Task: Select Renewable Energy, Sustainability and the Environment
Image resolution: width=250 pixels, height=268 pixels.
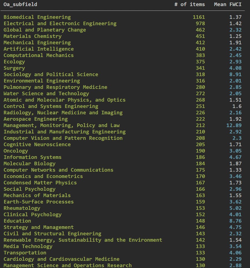Action: pos(83,240)
